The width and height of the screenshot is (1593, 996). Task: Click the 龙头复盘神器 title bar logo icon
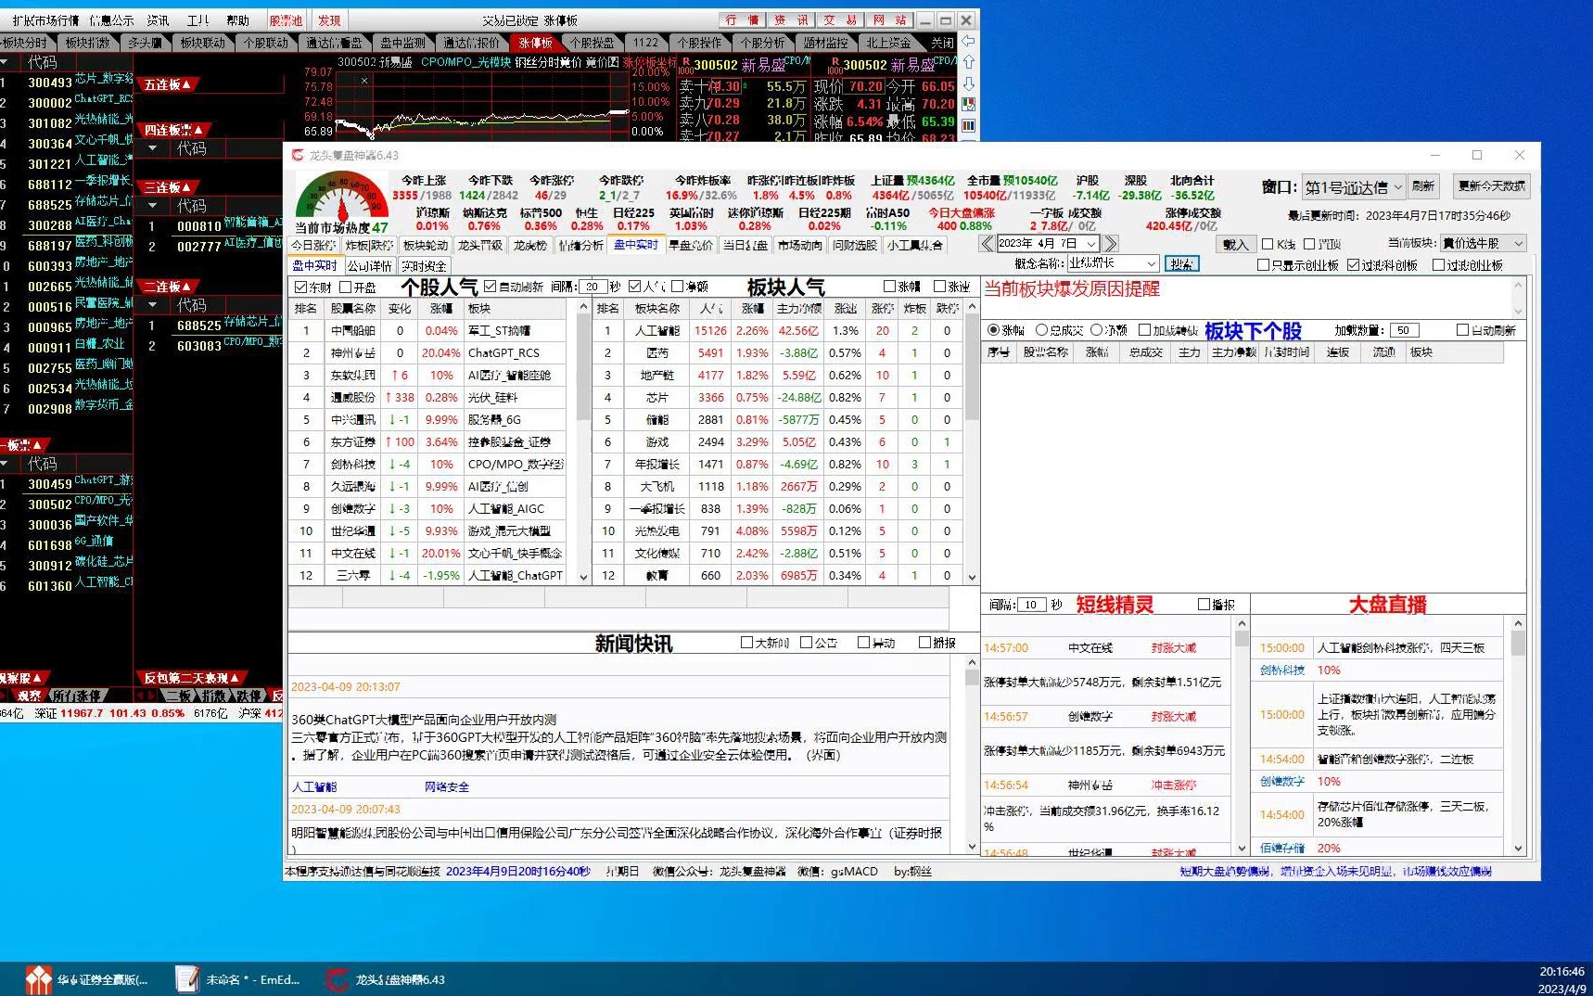298,155
